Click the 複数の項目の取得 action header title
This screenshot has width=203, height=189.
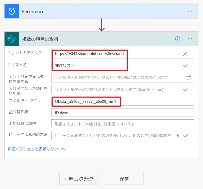click(x=40, y=39)
